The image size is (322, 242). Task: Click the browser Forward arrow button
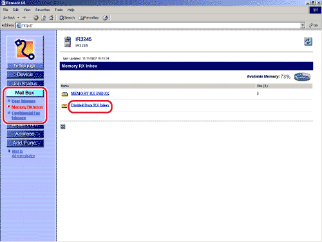(24, 17)
